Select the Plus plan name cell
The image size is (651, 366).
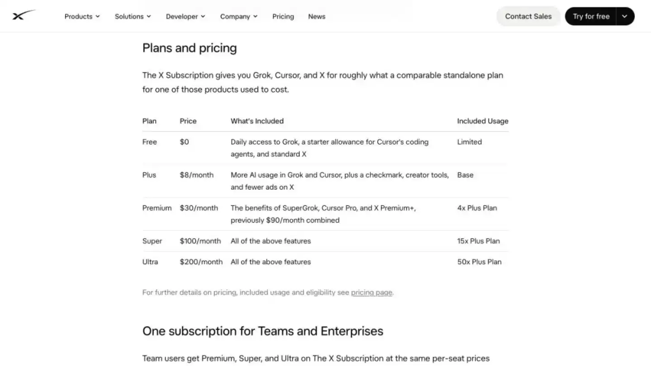[149, 175]
